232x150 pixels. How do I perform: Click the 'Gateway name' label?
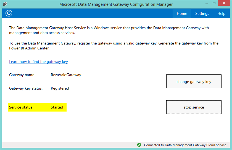click(x=22, y=75)
